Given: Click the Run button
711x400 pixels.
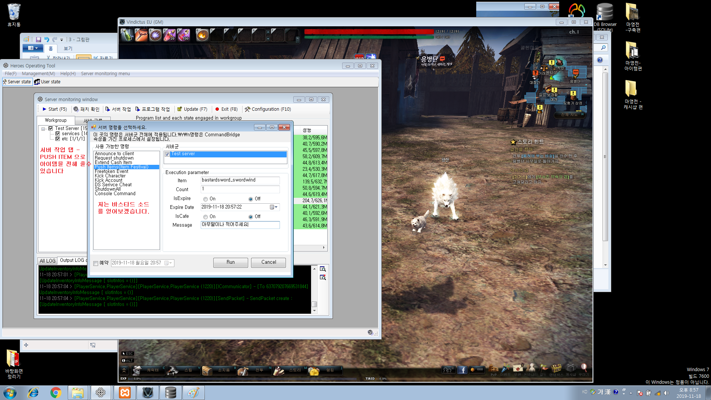Looking at the screenshot, I should 230,262.
